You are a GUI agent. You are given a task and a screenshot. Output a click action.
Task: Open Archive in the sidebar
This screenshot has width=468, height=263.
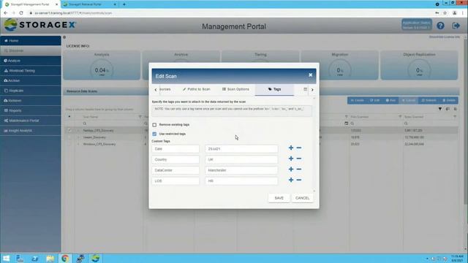pos(31,80)
